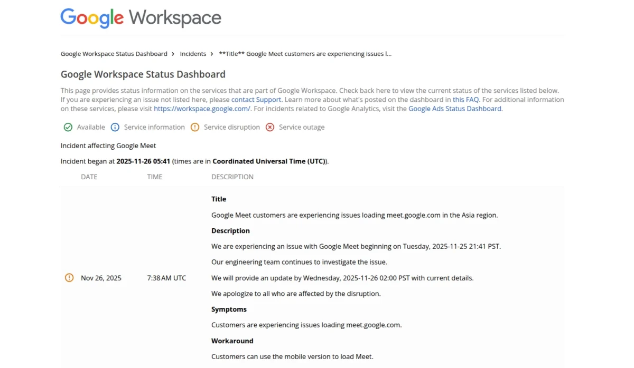Toggle the Service outage legend entry
Image resolution: width=634 pixels, height=368 pixels.
pos(295,127)
